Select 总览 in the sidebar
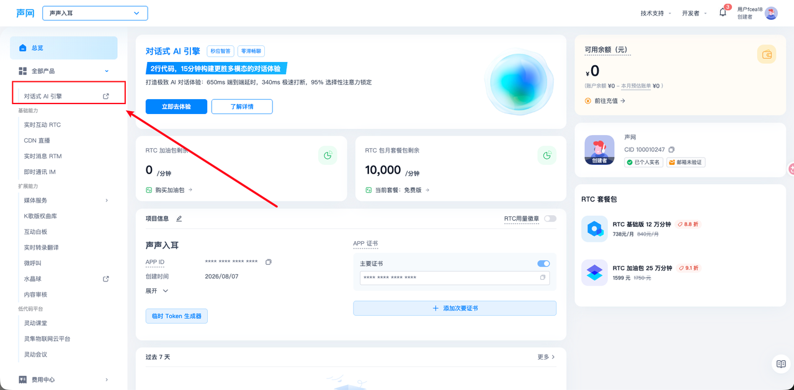The width and height of the screenshot is (794, 390). point(64,48)
